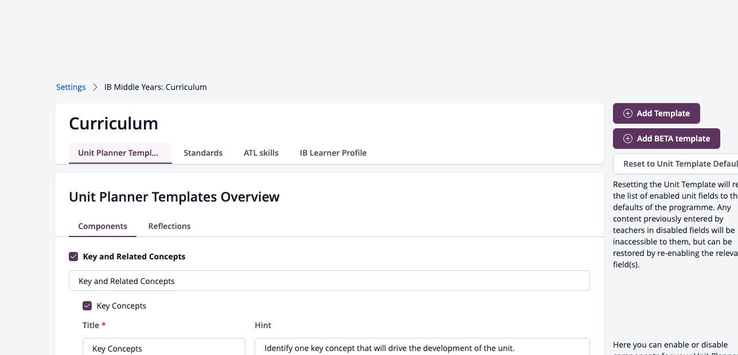Click the Unit Planner Templates Overview heading
The width and height of the screenshot is (738, 355).
click(x=174, y=197)
